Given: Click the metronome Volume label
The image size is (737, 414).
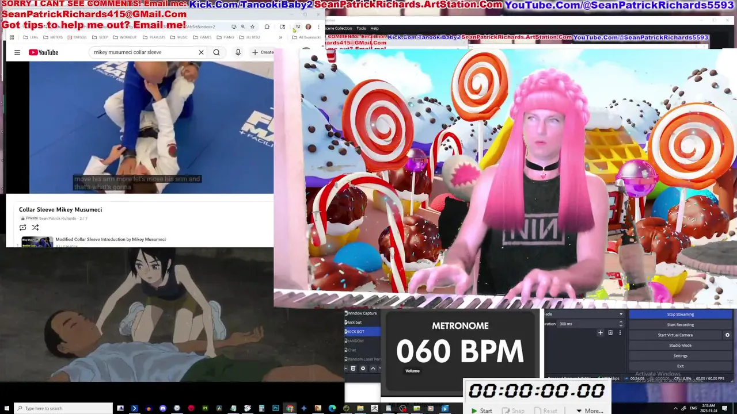Looking at the screenshot, I should [412, 371].
